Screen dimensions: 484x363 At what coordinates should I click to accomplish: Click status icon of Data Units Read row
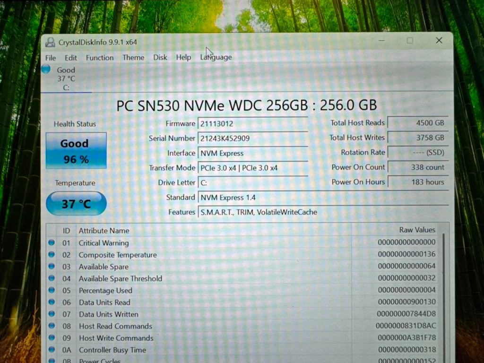coord(52,302)
